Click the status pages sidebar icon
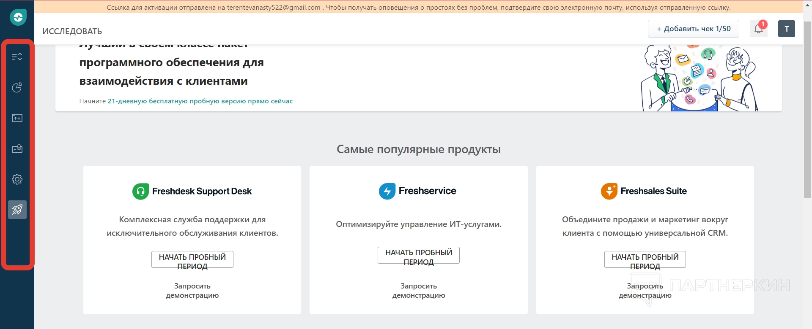Screen dimensions: 812x329 (17, 118)
